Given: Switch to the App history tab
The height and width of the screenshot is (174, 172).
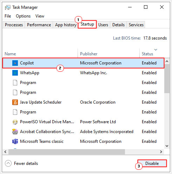Looking at the screenshot, I should click(x=66, y=25).
